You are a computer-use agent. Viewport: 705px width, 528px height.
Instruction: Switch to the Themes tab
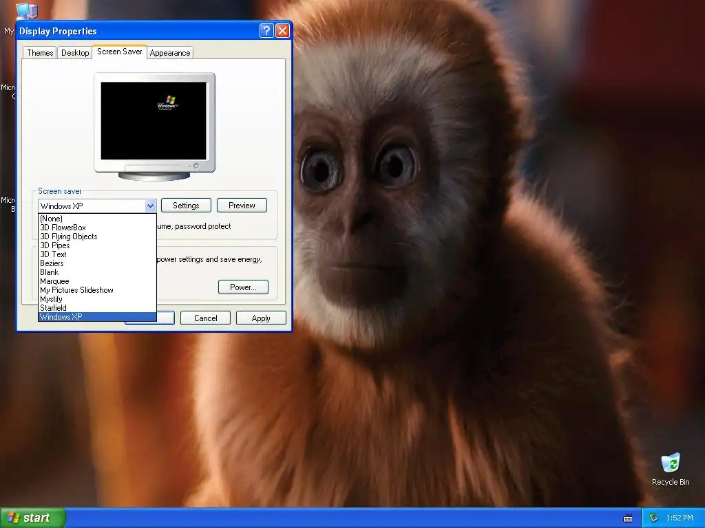tap(40, 52)
